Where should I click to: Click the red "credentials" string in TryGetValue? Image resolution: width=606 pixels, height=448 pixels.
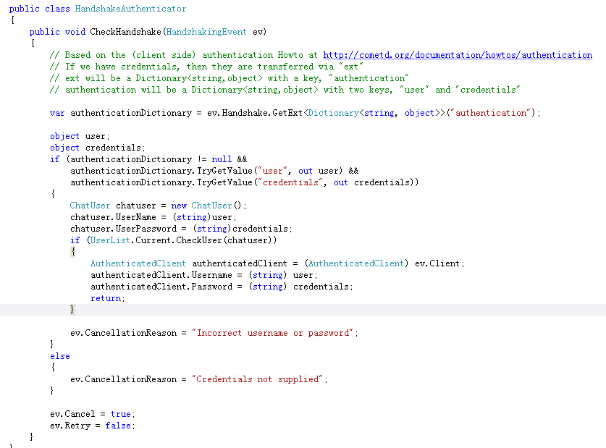tap(290, 182)
